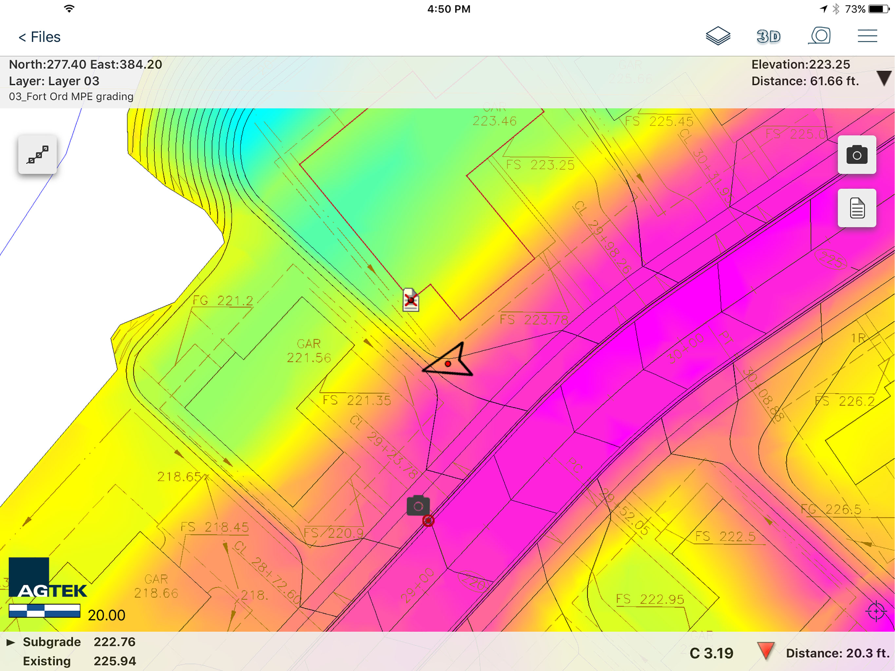This screenshot has height=671, width=895.
Task: Tap the red cut triangle indicator
Action: point(766,651)
